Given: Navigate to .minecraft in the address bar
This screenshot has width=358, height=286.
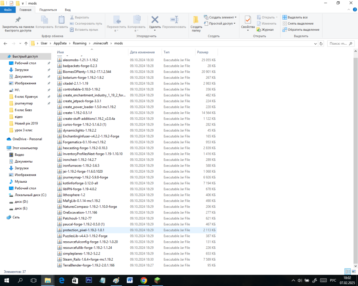Looking at the screenshot, I should click(x=101, y=43).
